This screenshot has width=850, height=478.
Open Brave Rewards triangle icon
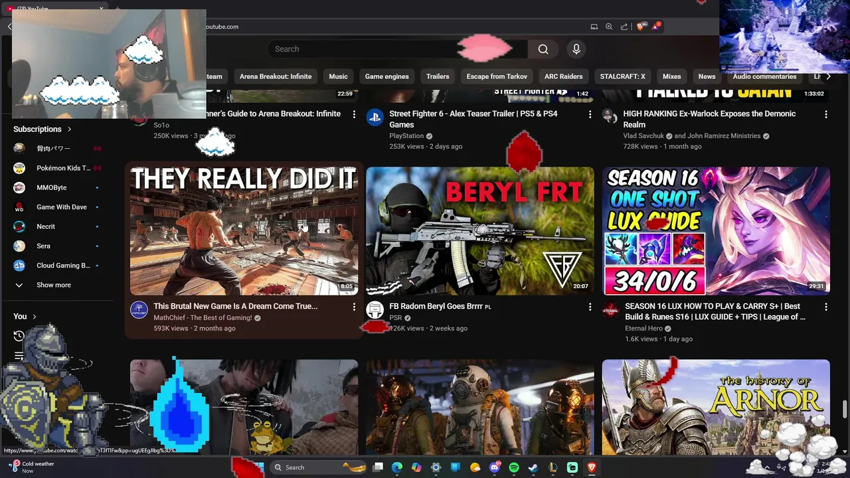656,27
